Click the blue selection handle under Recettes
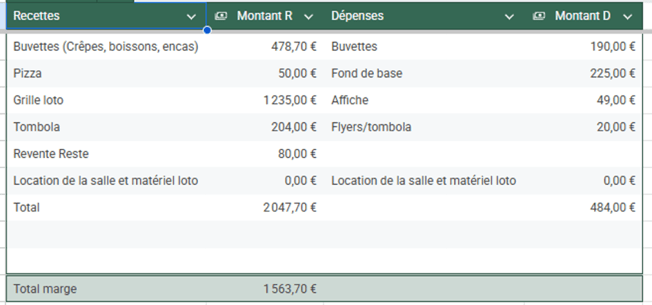Image resolution: width=652 pixels, height=305 pixels. click(206, 30)
